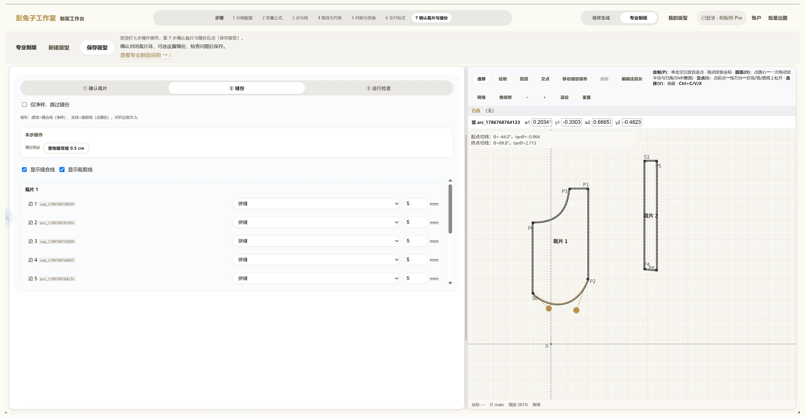805x417 pixels.
Task: Click scrollbar down arrow in seam list
Action: (x=450, y=283)
